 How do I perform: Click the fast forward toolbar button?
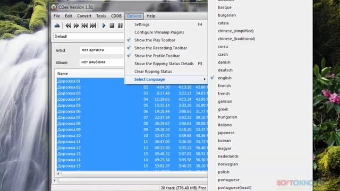pyautogui.click(x=76, y=25)
